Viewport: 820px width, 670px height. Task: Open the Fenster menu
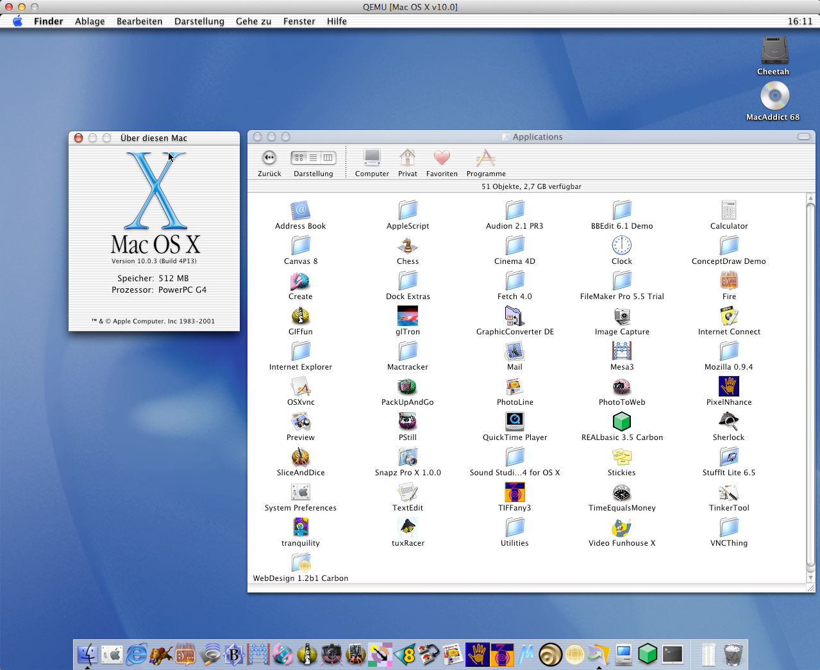tap(299, 21)
